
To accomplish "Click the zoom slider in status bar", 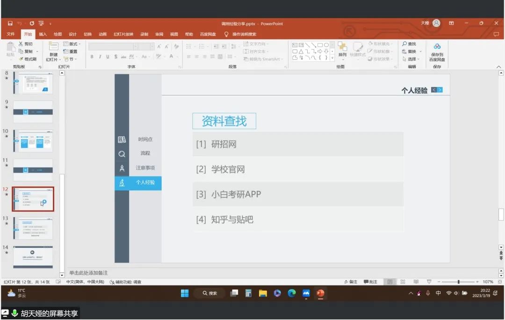I will [x=459, y=282].
